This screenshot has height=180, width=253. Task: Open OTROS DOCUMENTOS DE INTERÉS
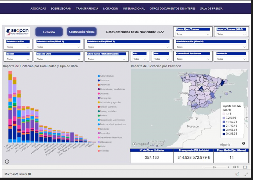tap(173, 8)
